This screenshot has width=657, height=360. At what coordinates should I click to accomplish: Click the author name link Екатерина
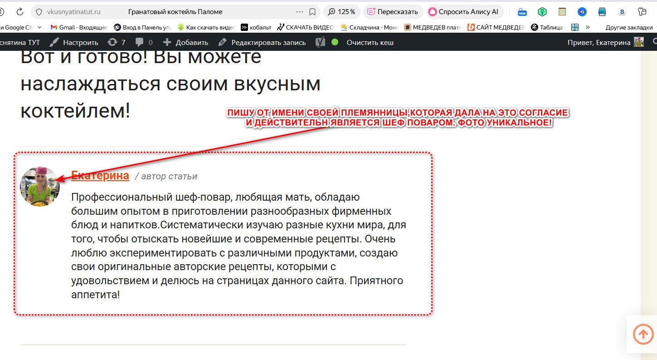100,176
